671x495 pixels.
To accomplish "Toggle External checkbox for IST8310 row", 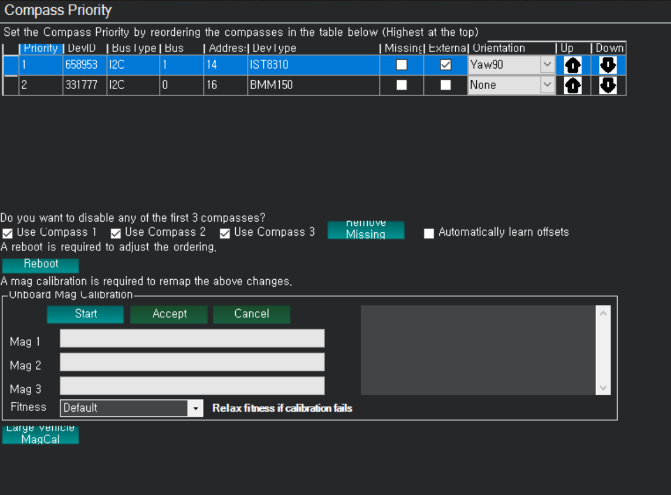I will point(446,65).
